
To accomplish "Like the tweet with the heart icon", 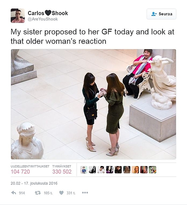I will [x=61, y=193].
